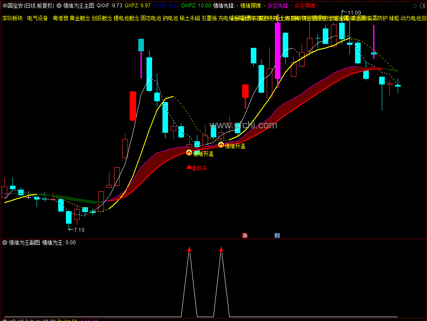Click the DKPZ: 10.00 value

(x=196, y=6)
